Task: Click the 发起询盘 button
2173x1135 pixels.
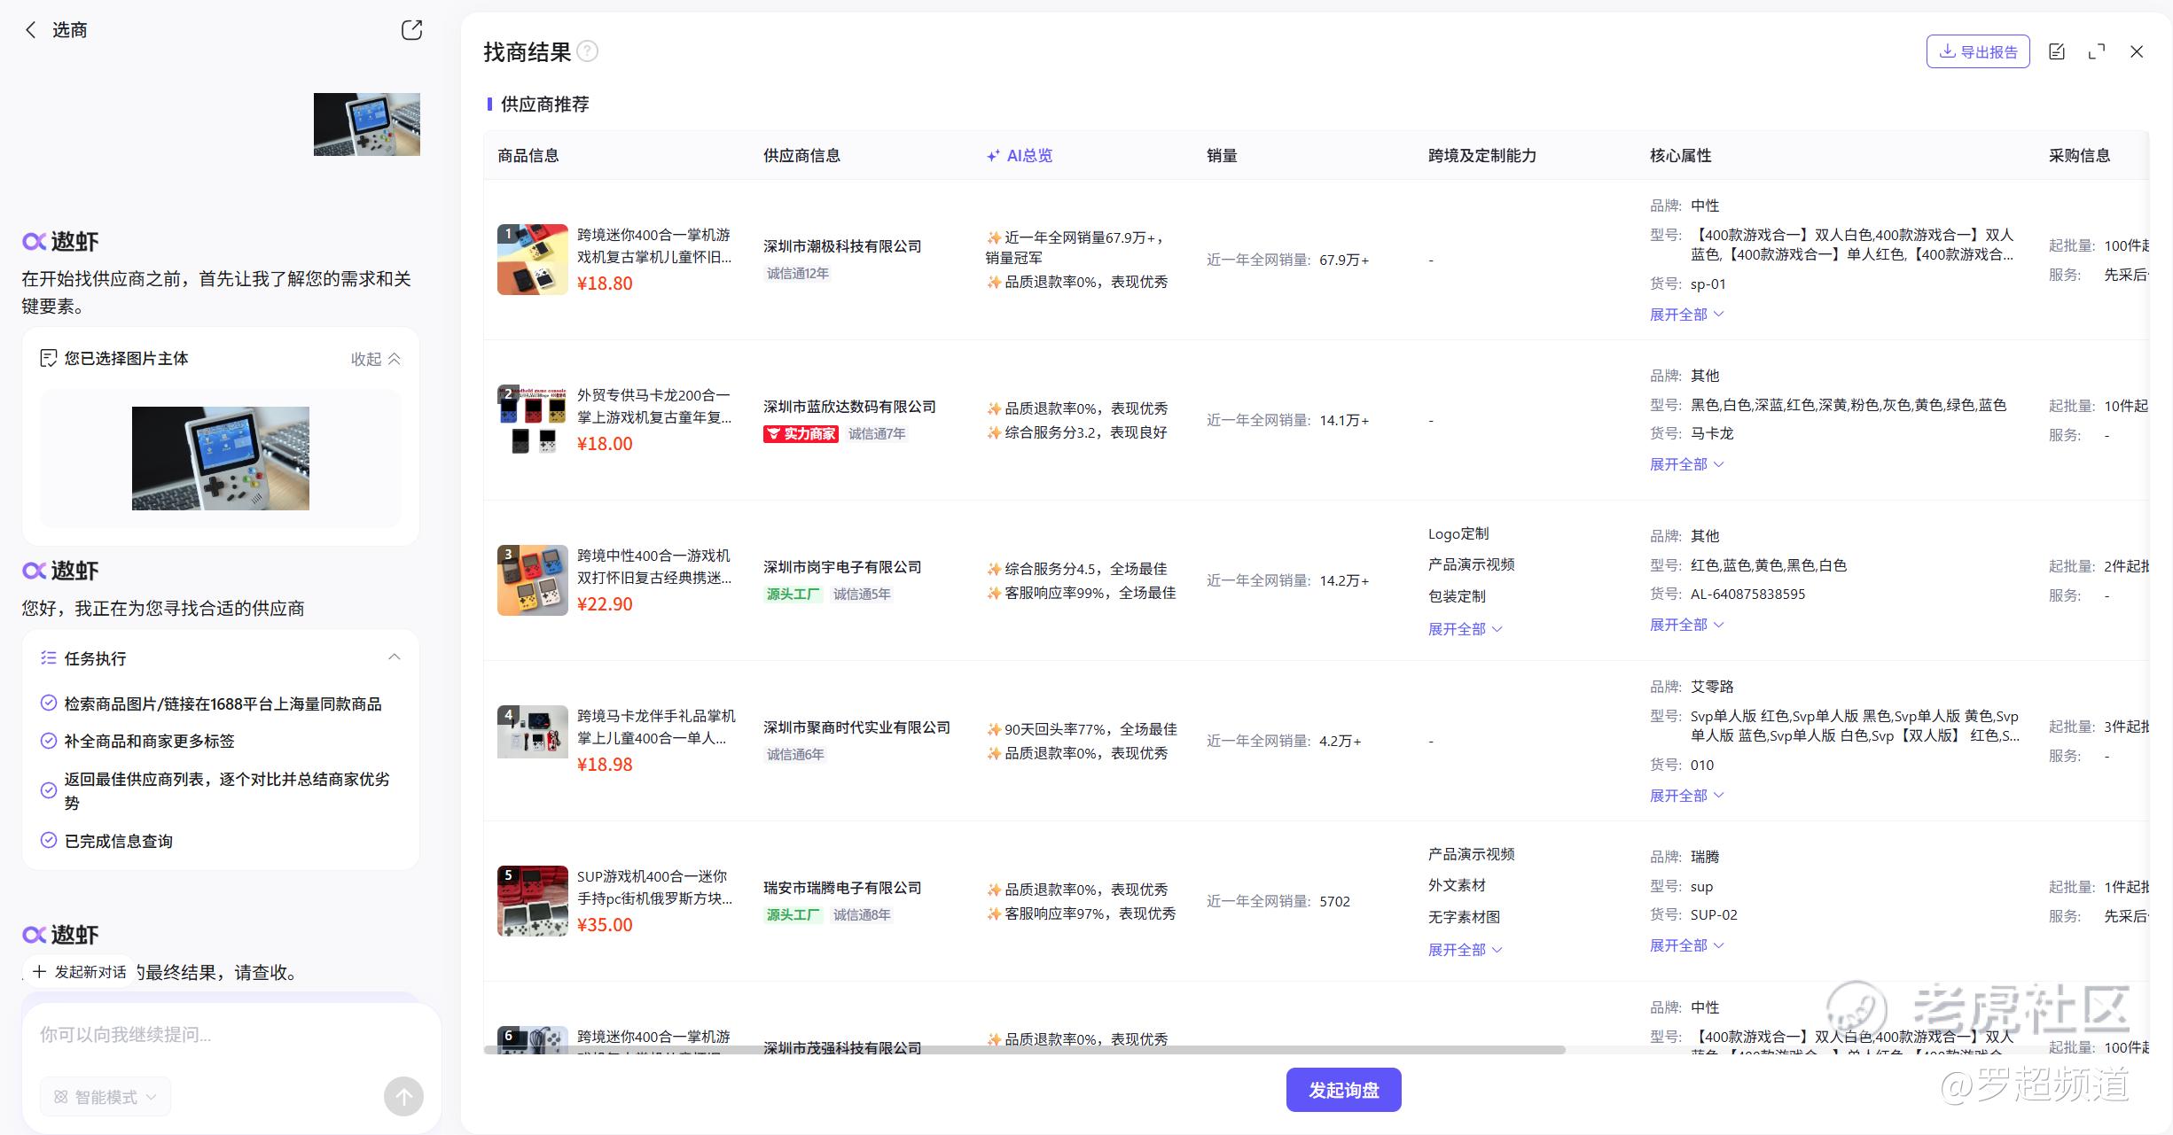Action: click(1343, 1090)
